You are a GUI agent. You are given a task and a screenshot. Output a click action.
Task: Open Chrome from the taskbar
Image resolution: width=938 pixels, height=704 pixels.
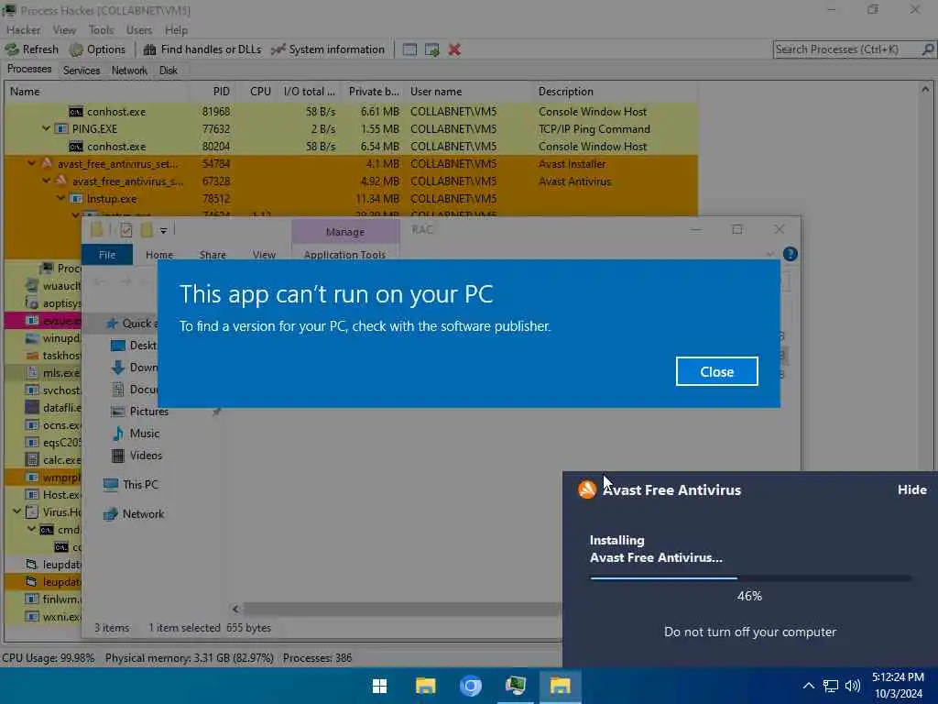470,686
